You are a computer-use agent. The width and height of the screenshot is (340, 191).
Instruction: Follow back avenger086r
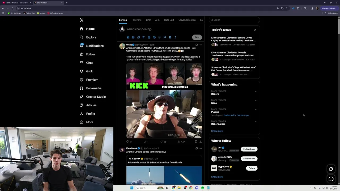(x=249, y=159)
